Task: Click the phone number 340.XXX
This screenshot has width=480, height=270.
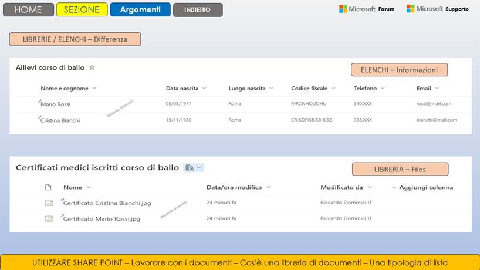Action: [363, 103]
